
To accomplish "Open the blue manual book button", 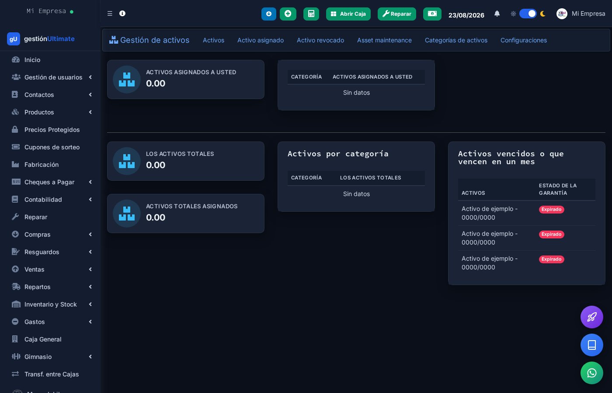I will tap(592, 345).
